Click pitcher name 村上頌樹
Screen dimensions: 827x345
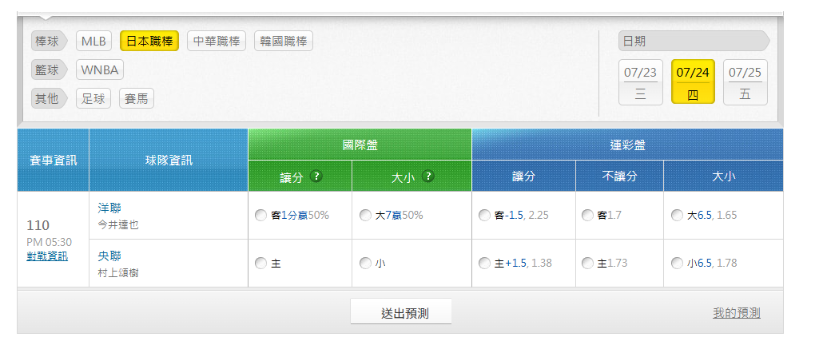pyautogui.click(x=118, y=273)
